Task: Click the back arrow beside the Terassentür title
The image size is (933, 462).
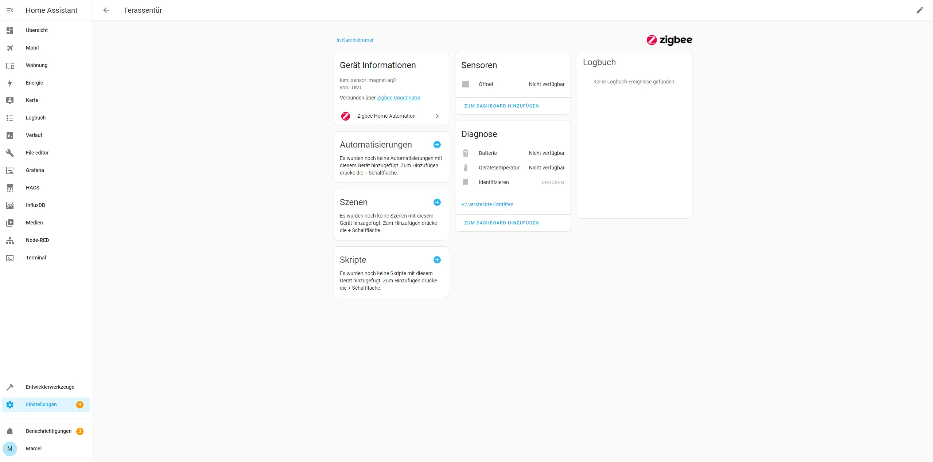Action: coord(106,10)
